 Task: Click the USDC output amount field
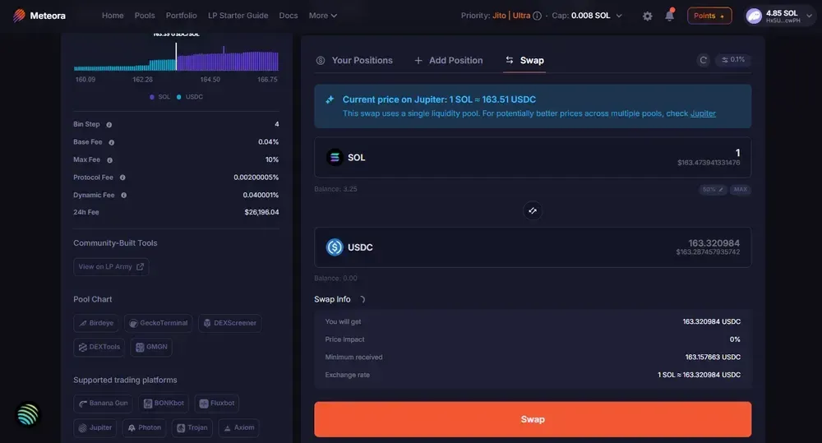point(533,247)
